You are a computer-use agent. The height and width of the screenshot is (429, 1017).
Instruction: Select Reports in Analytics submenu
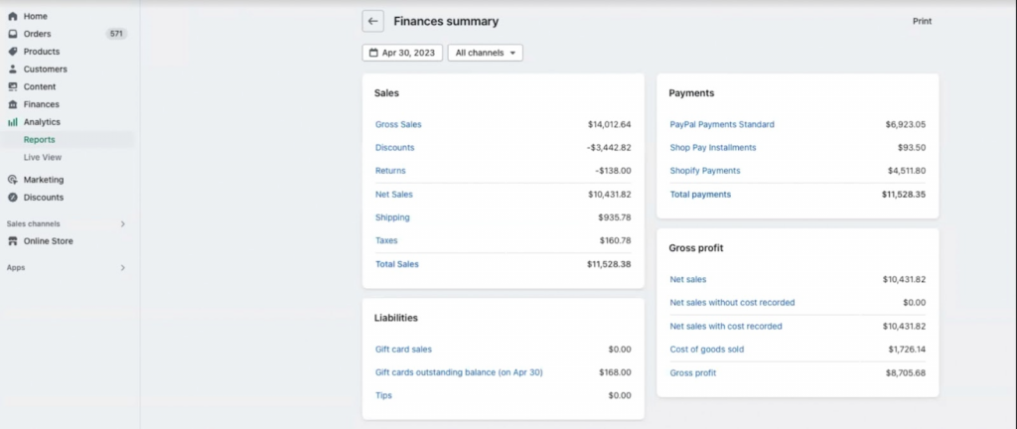[x=40, y=140]
